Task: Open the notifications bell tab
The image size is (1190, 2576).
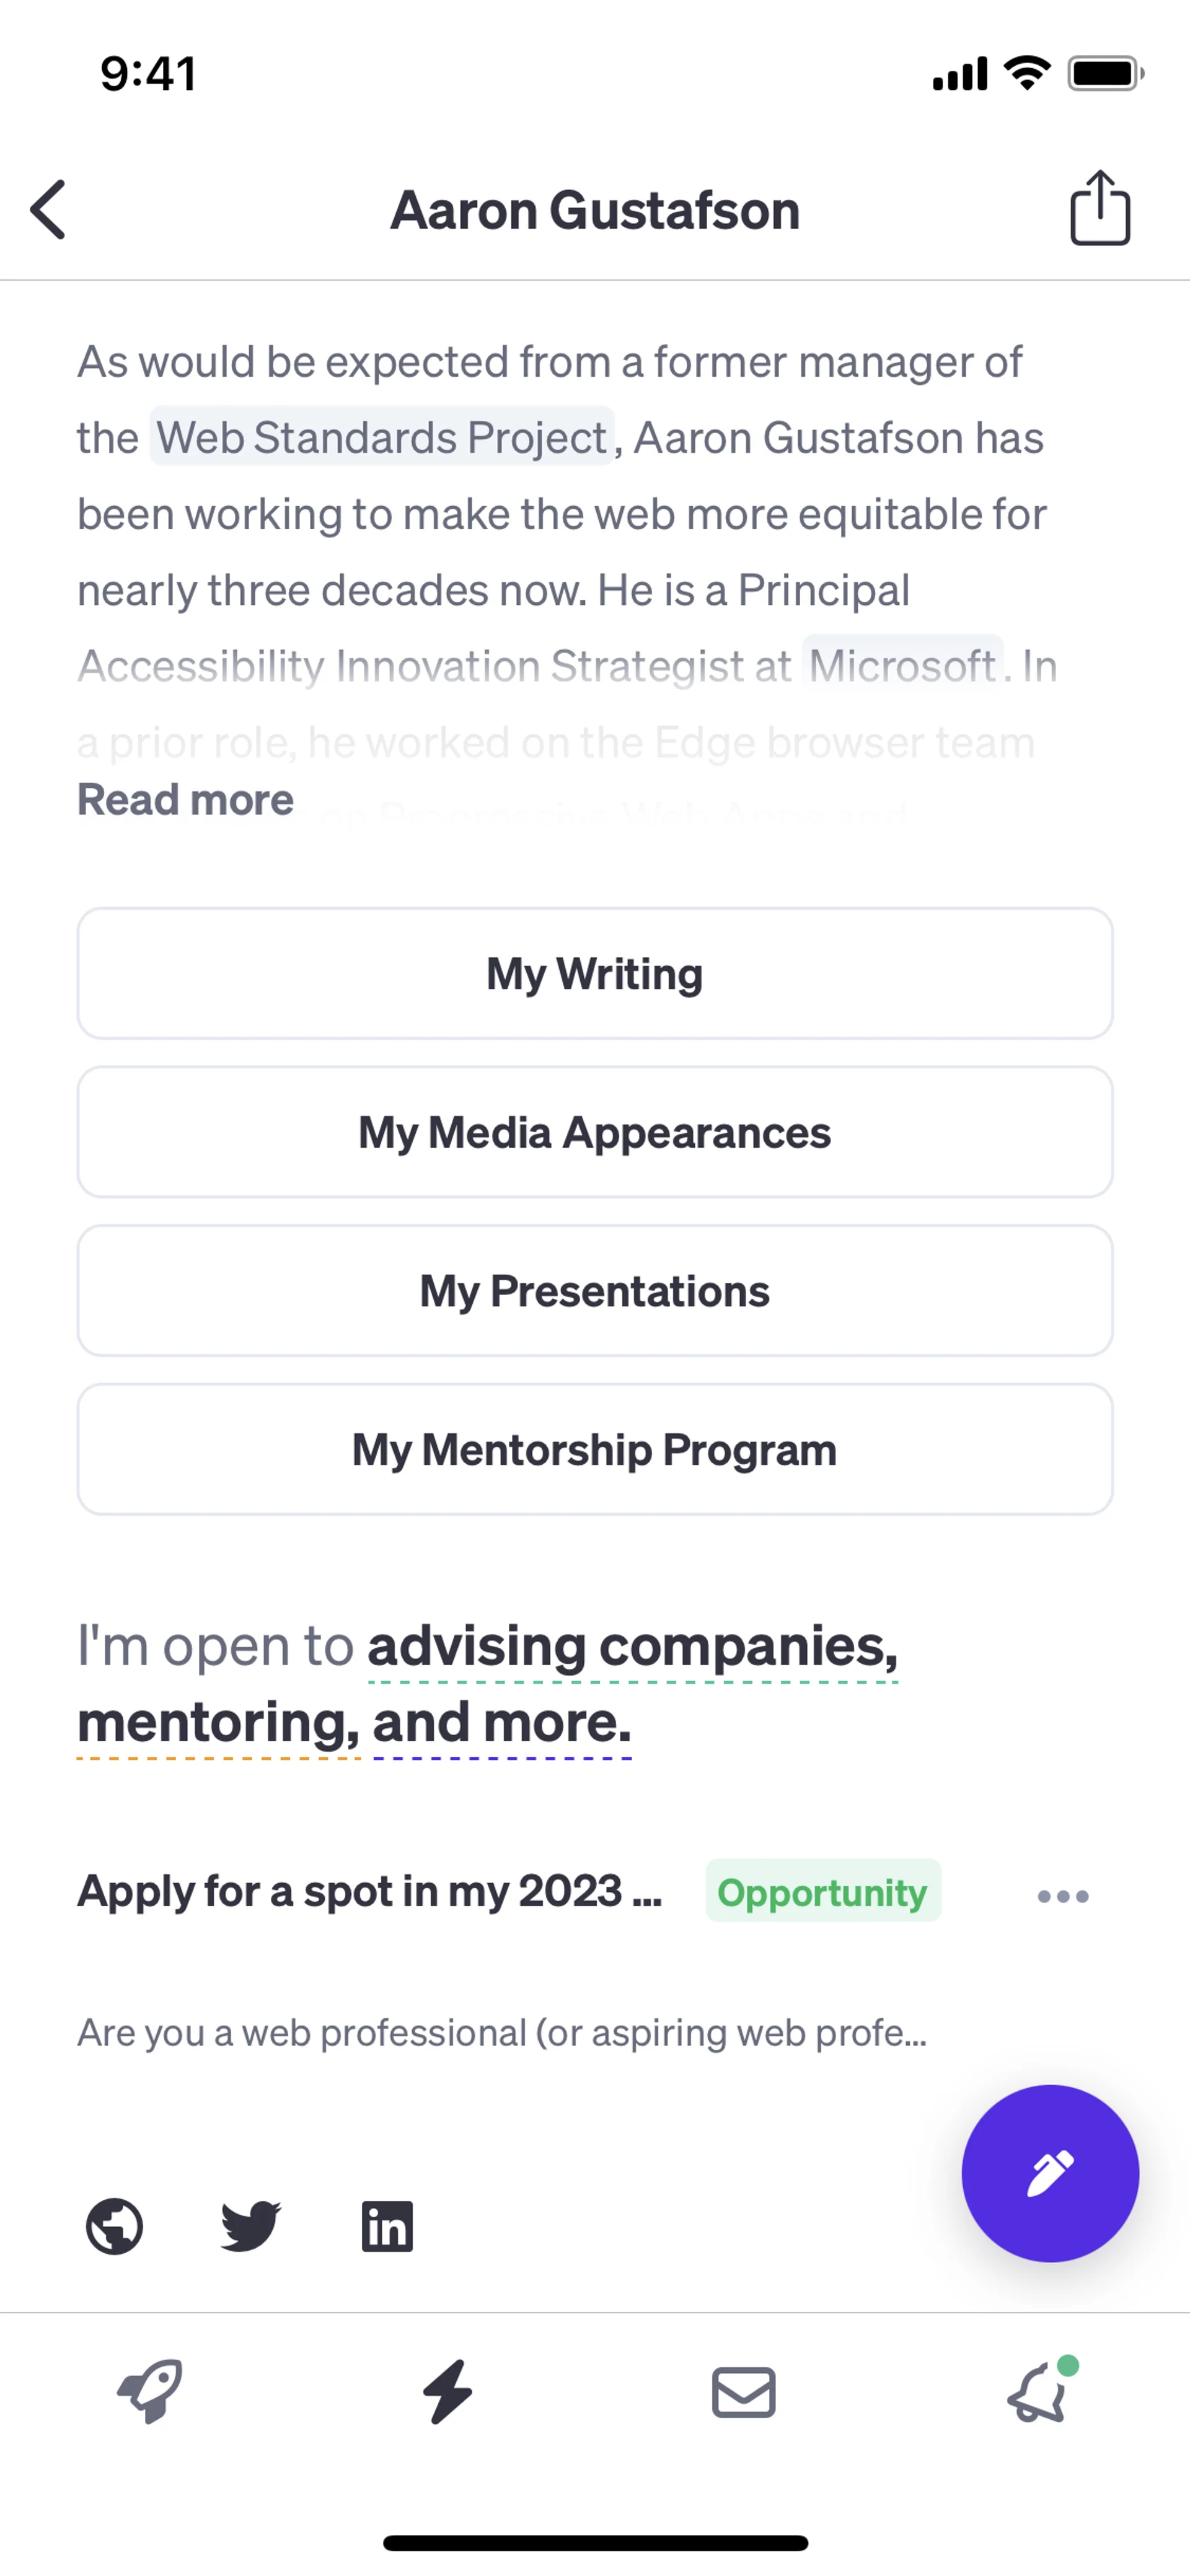Action: click(x=1039, y=2392)
